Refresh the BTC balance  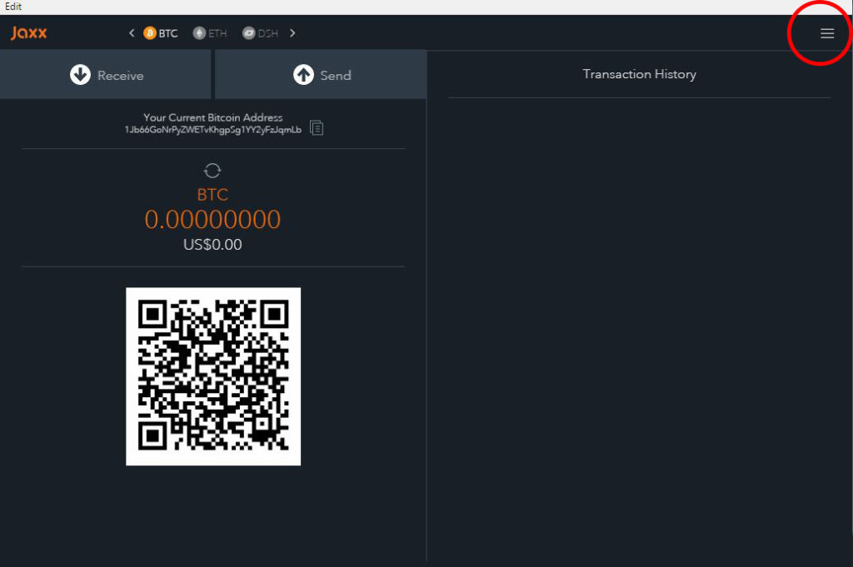click(212, 171)
